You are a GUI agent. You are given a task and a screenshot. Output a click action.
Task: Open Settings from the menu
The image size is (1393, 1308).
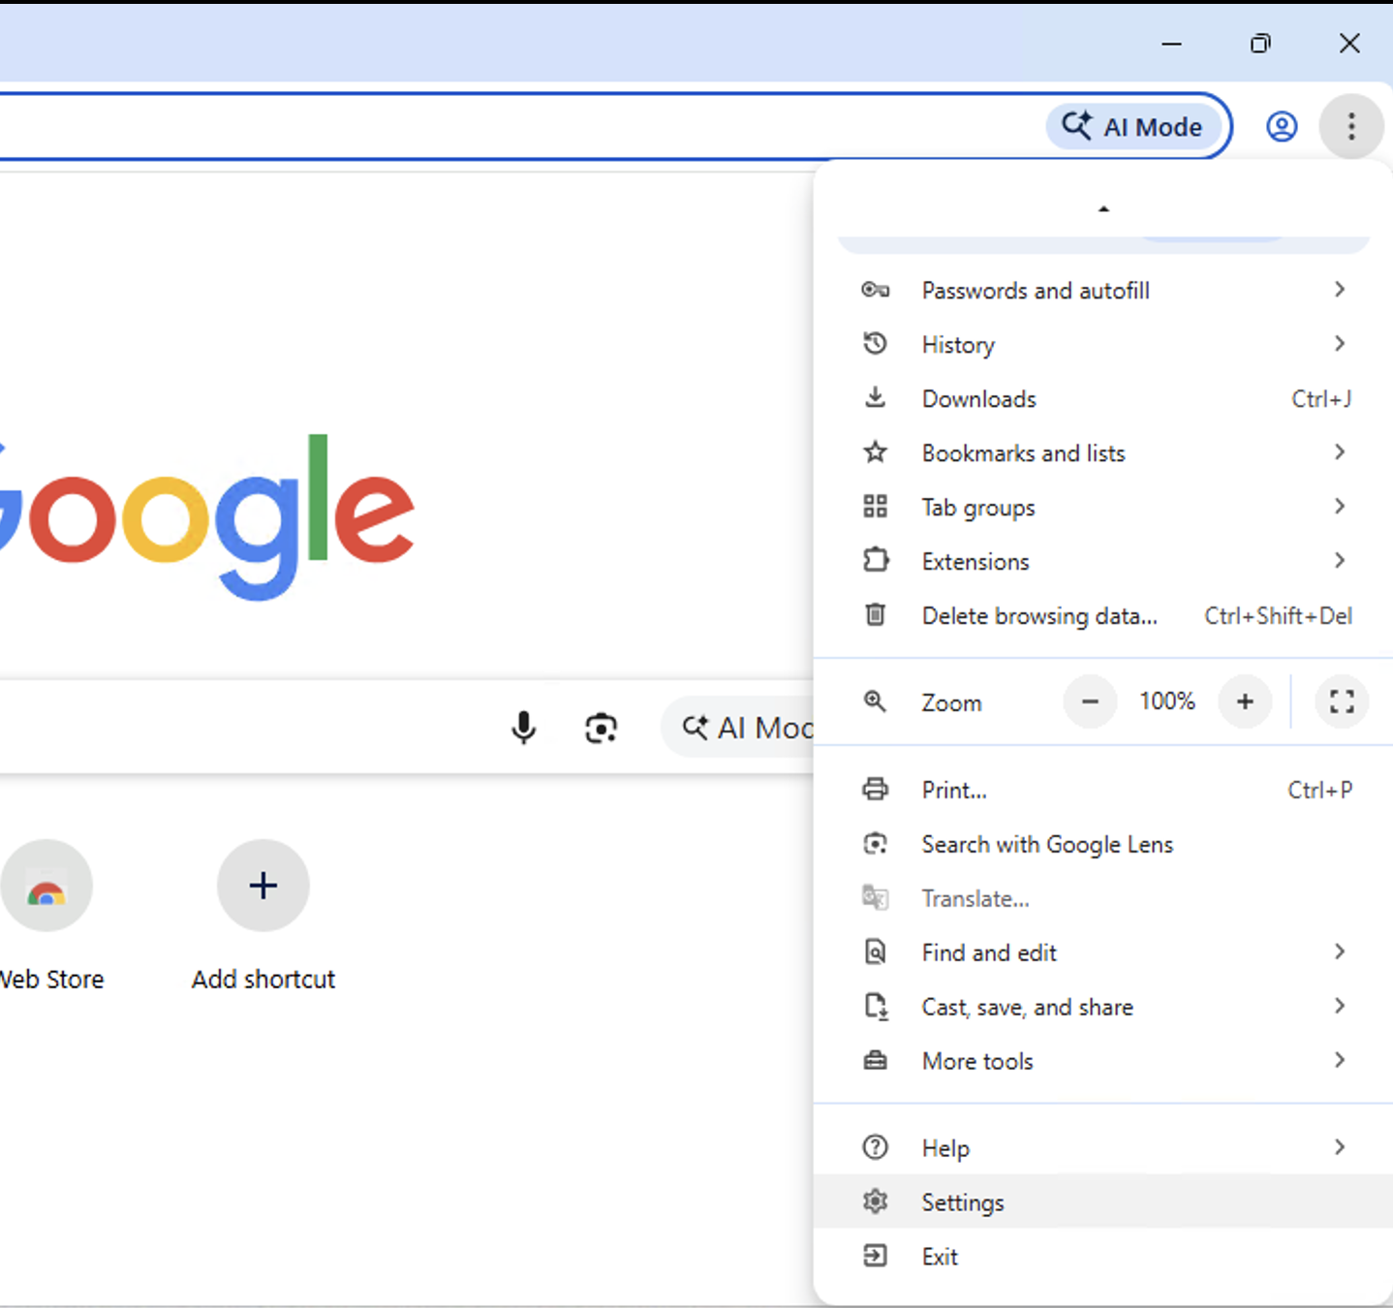click(963, 1202)
